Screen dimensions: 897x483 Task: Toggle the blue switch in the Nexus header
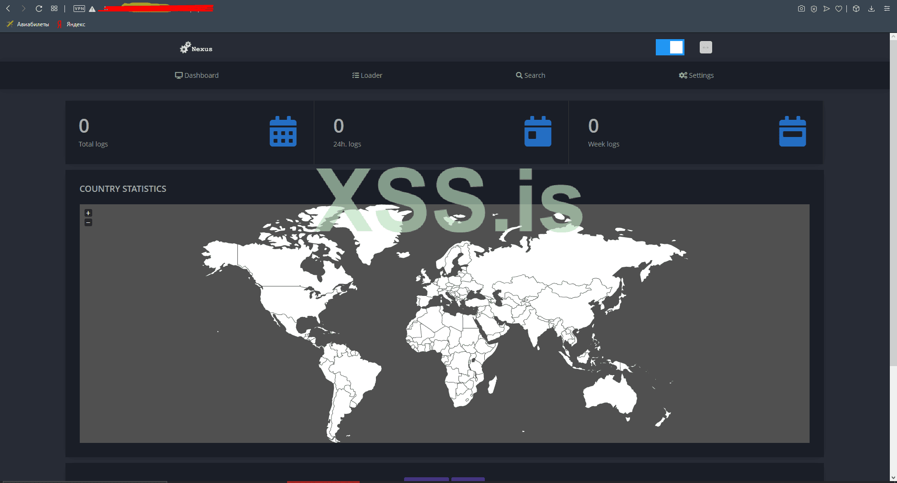point(670,47)
